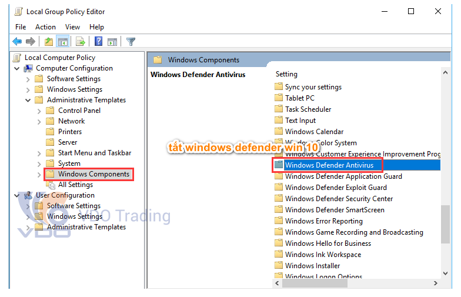This screenshot has width=461, height=297.
Task: Click the User Configuration user icon
Action: pyautogui.click(x=28, y=195)
